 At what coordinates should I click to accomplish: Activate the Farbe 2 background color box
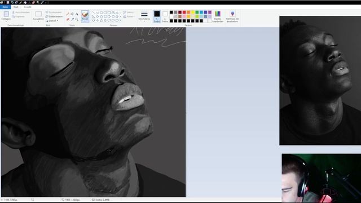165,16
